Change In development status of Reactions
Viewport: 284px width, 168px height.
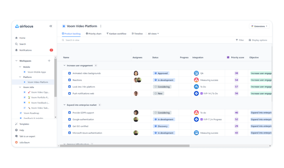click(164, 80)
